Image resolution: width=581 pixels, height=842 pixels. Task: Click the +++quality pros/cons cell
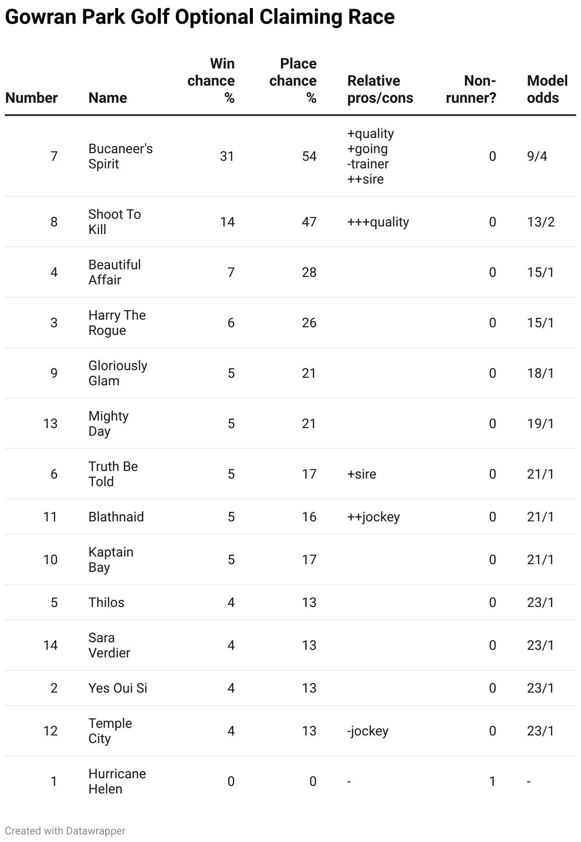378,222
